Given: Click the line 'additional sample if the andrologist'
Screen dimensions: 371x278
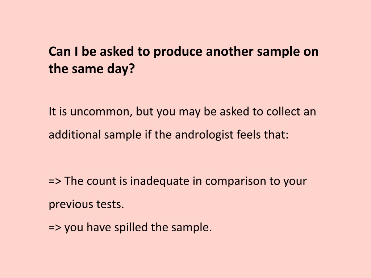Looking at the screenshot, I should coord(141,135).
